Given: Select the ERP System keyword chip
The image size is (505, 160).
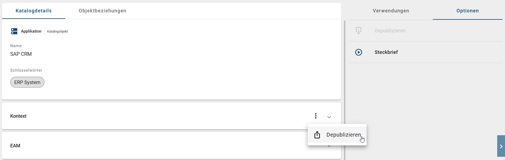Looking at the screenshot, I should [27, 82].
